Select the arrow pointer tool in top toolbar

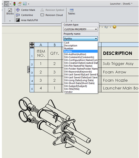[6, 4]
